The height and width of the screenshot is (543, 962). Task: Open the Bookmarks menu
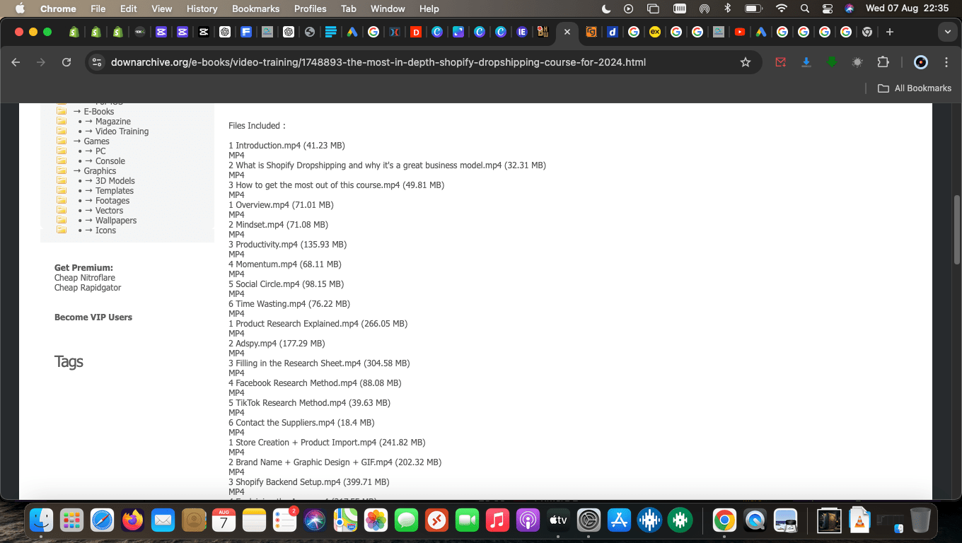coord(255,8)
